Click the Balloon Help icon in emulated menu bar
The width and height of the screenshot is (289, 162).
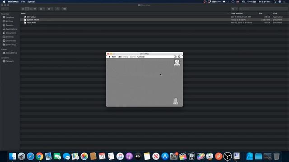click(175, 57)
